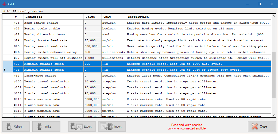This screenshot has height=134, width=278.
Task: Click the 'mask' unit cell
Action: tap(114, 35)
